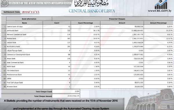Click the Name column header
Screen dimensions: 174x110
click(24, 23)
